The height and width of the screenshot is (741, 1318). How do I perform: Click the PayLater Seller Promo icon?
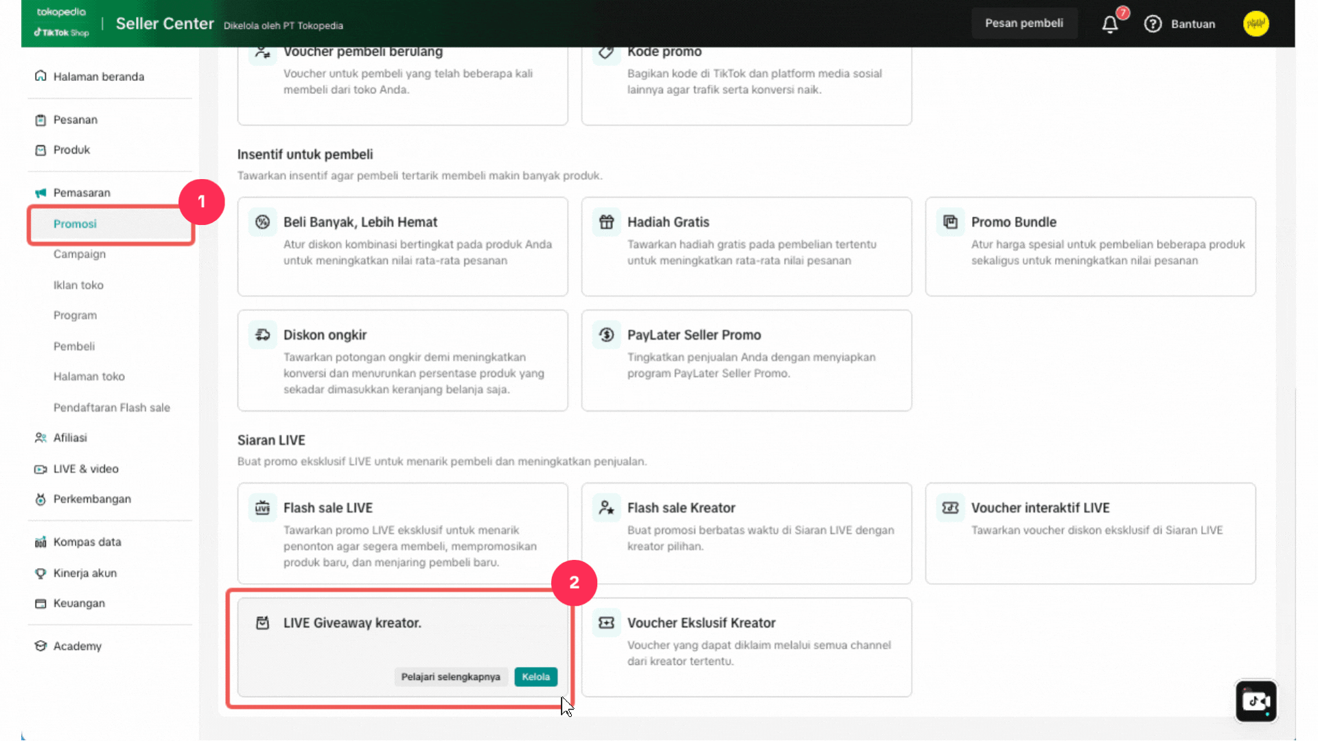pyautogui.click(x=606, y=335)
